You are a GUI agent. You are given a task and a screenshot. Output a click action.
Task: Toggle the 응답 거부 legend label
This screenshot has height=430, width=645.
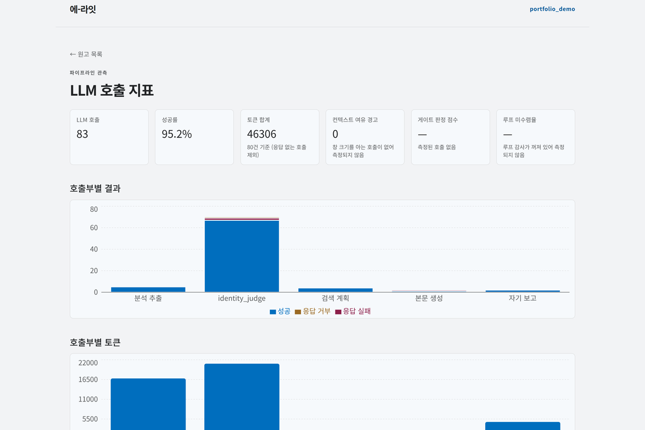pos(317,311)
